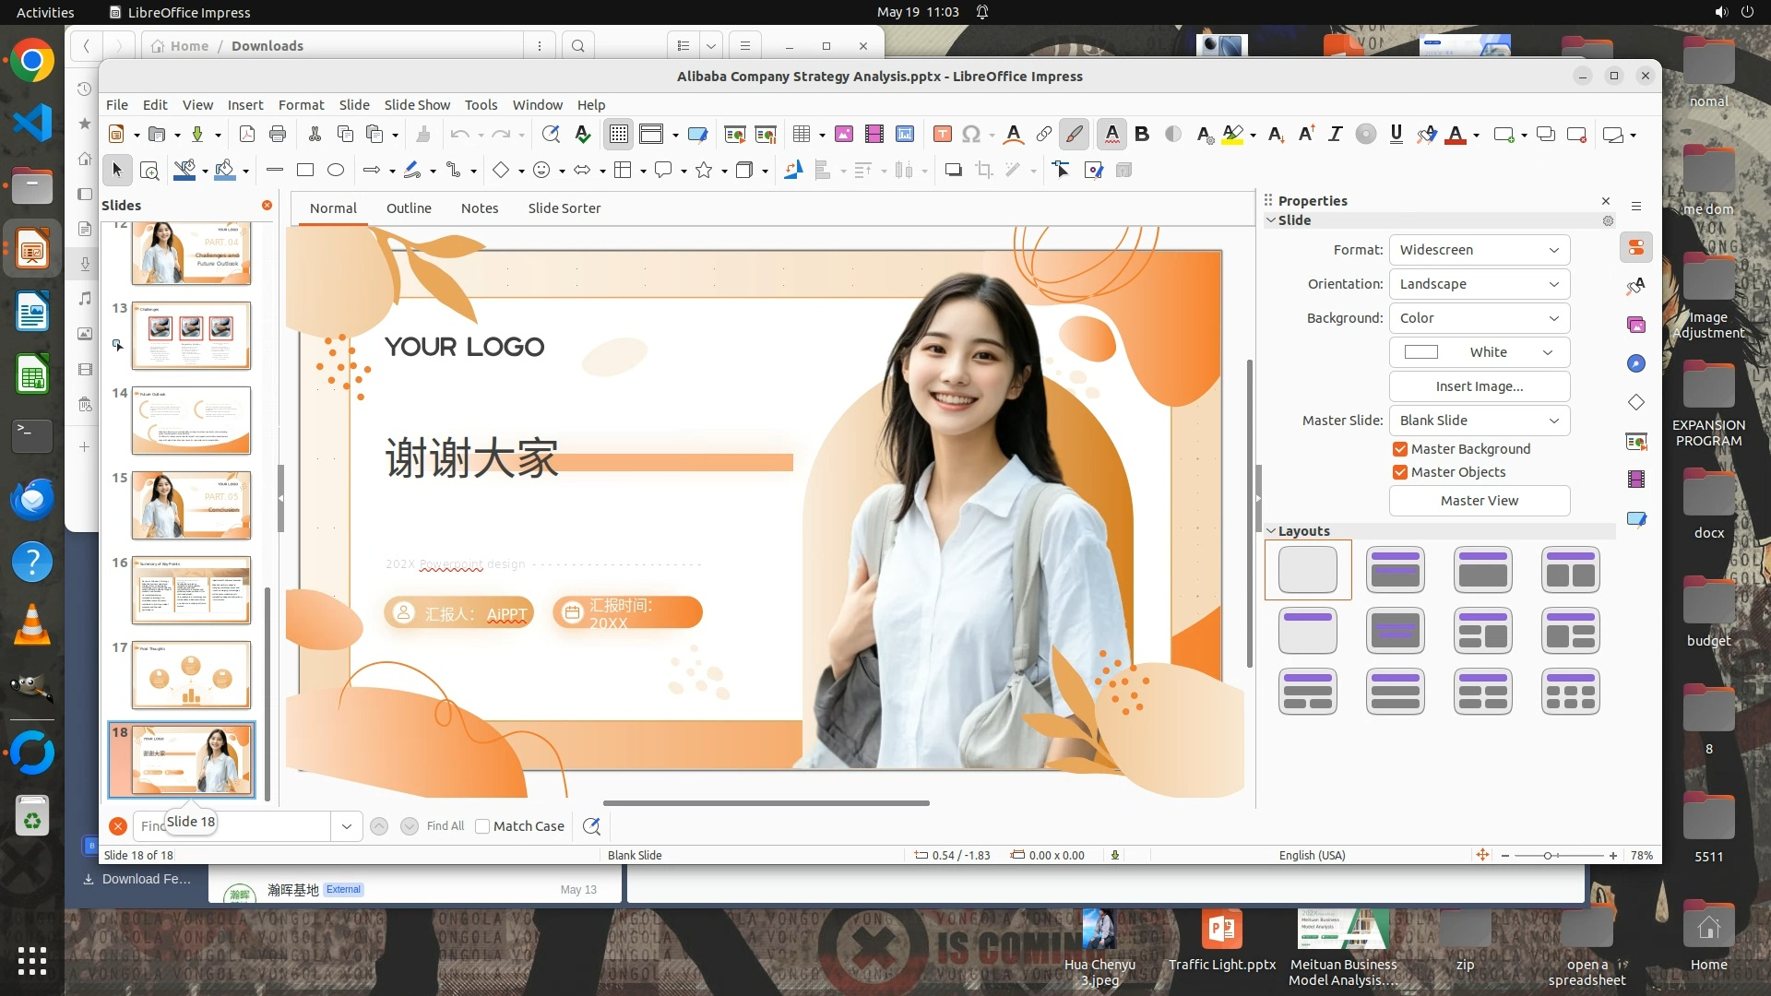Open the Master Slide dropdown
The image size is (1771, 996).
[1479, 421]
